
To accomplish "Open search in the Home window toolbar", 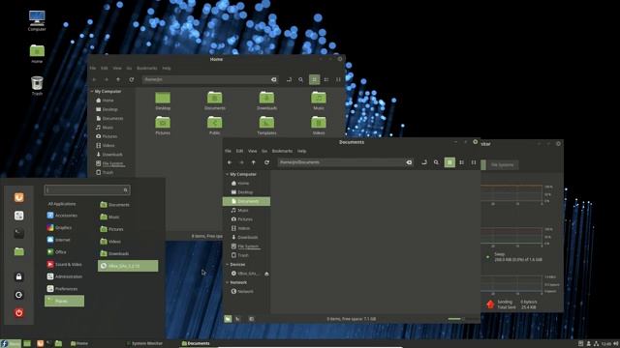I will point(301,79).
